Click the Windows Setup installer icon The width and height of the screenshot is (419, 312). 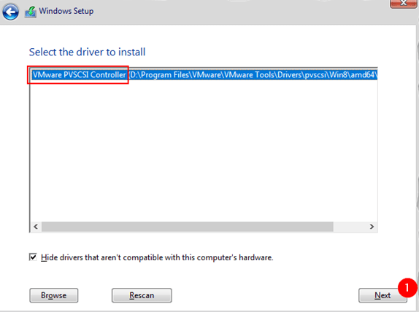(x=31, y=12)
